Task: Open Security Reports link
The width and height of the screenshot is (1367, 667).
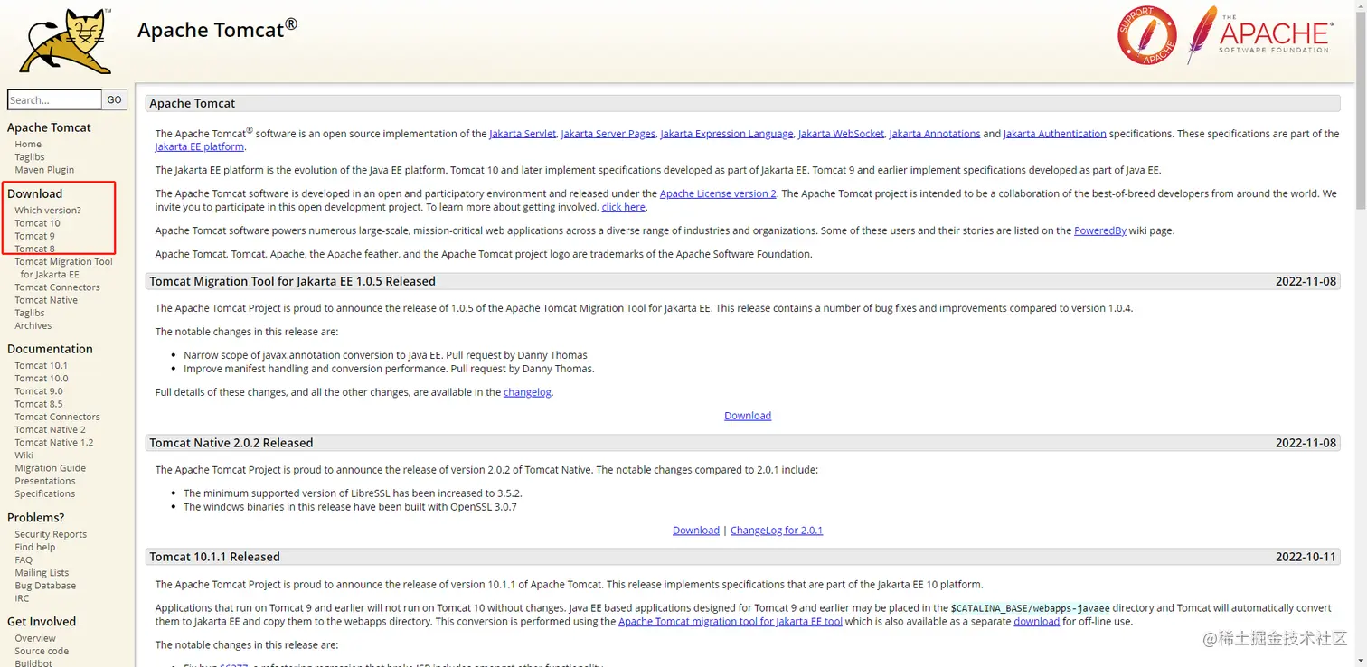Action: pos(51,534)
